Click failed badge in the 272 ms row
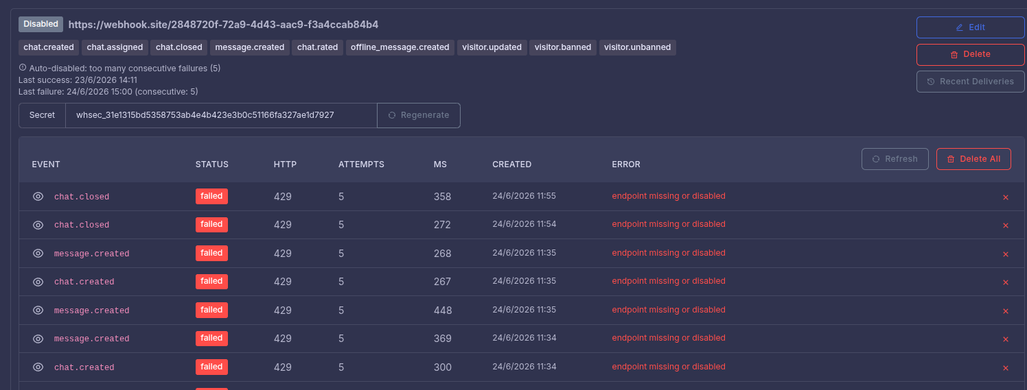1027x390 pixels. pyautogui.click(x=211, y=224)
